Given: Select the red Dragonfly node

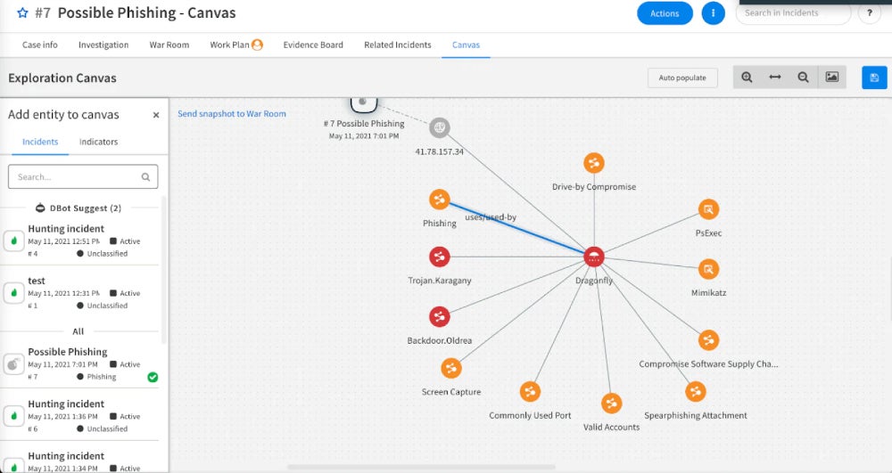Looking at the screenshot, I should tap(593, 257).
